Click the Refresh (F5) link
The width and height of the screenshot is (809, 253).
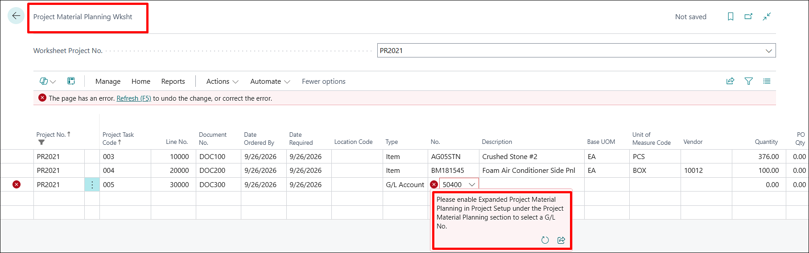(x=134, y=98)
